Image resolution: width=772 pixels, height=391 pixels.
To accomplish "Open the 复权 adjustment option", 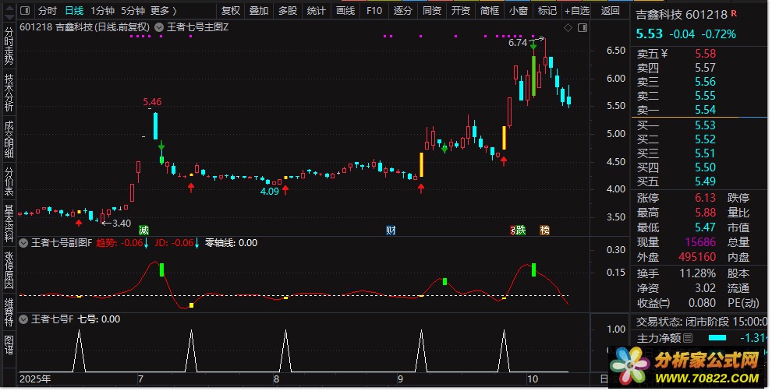I will point(230,10).
